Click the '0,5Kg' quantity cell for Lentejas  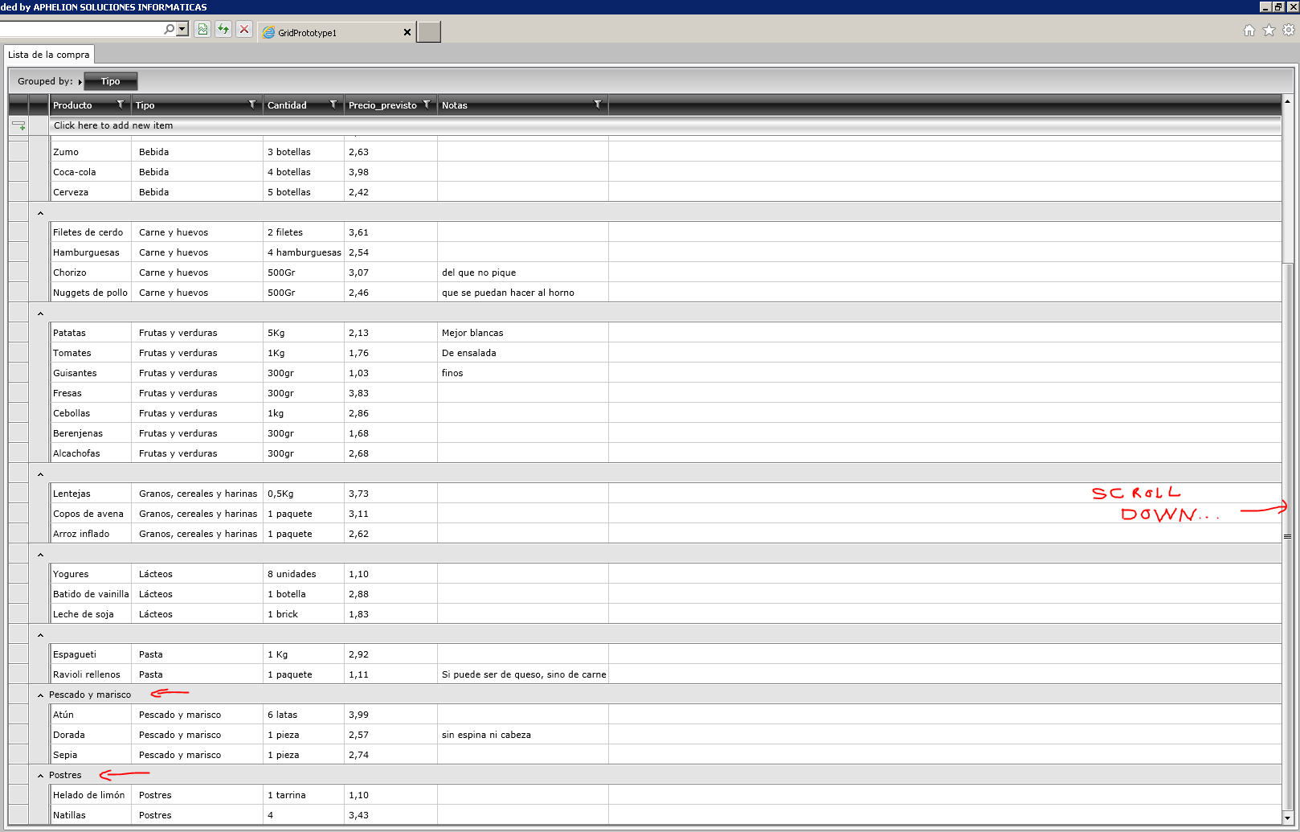pyautogui.click(x=304, y=494)
